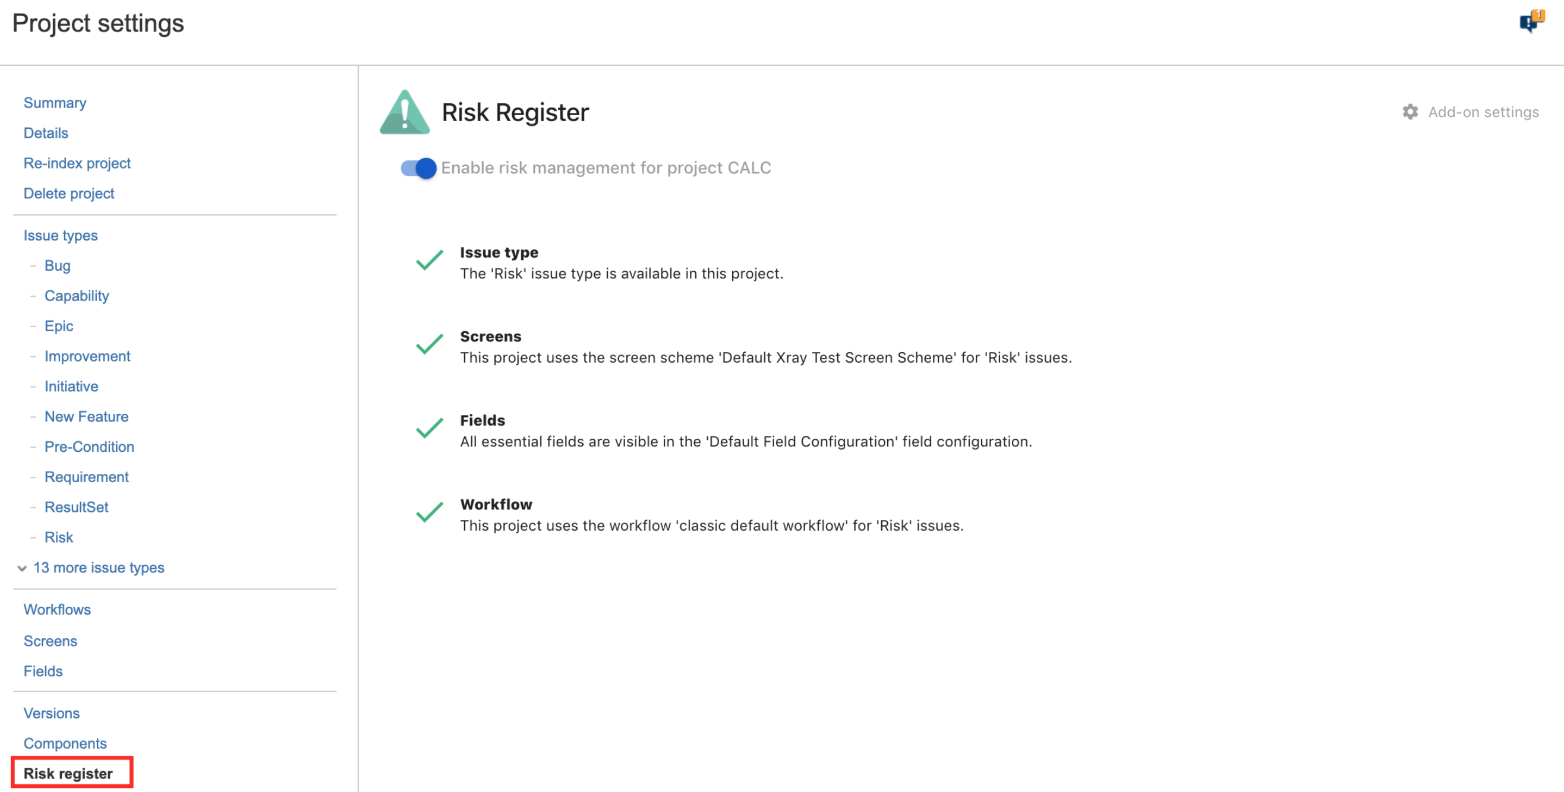
Task: Expand the 13 more issue types chevron
Action: pyautogui.click(x=22, y=568)
